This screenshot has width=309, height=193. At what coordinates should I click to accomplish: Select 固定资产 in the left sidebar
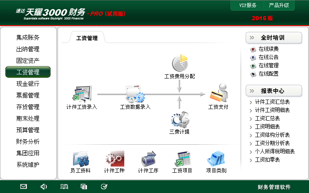28,60
